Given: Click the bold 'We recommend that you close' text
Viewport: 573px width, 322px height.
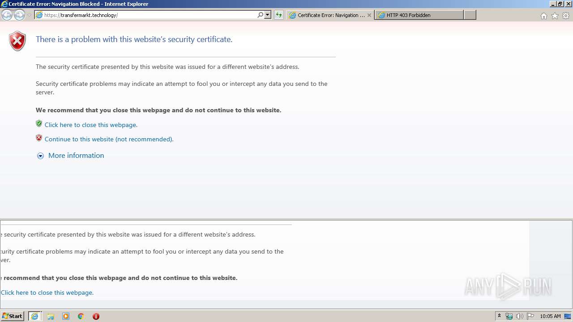Looking at the screenshot, I should coord(158,110).
